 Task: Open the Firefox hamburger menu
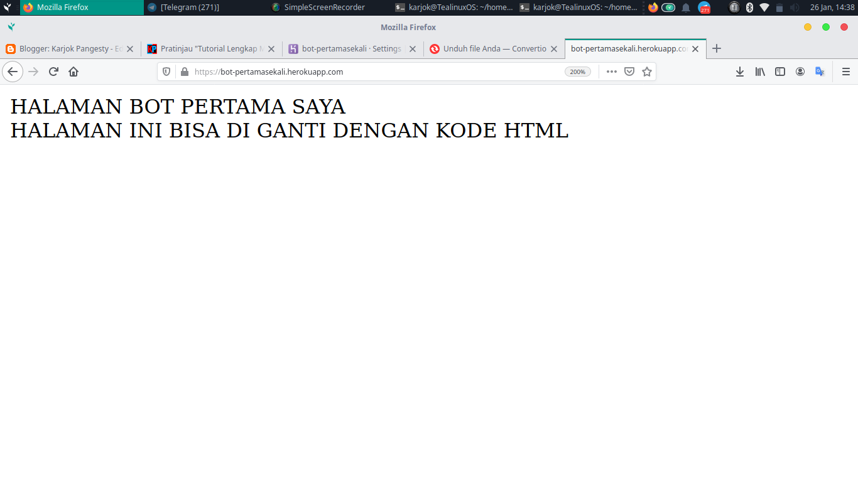845,72
